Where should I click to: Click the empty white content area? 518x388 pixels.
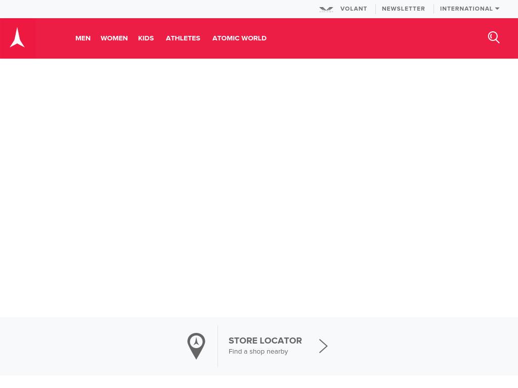pos(259,188)
